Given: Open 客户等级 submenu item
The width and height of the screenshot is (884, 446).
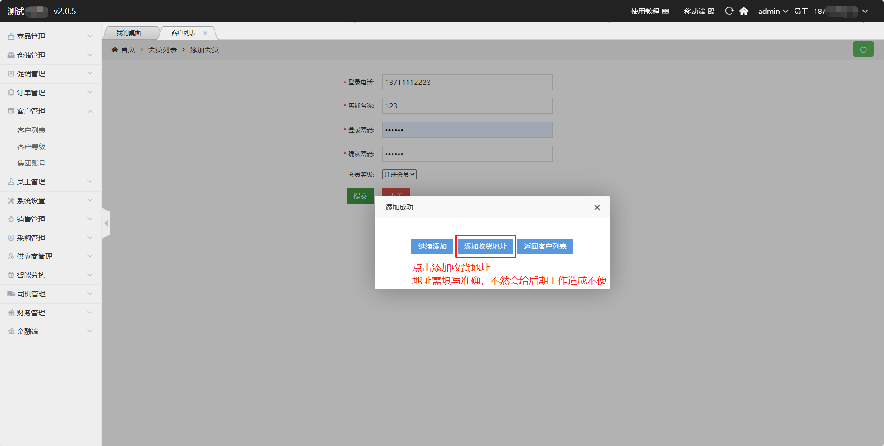Looking at the screenshot, I should tap(31, 147).
